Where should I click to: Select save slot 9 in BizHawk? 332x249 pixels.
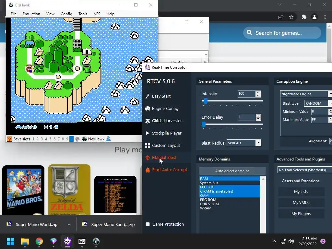pos(67,139)
